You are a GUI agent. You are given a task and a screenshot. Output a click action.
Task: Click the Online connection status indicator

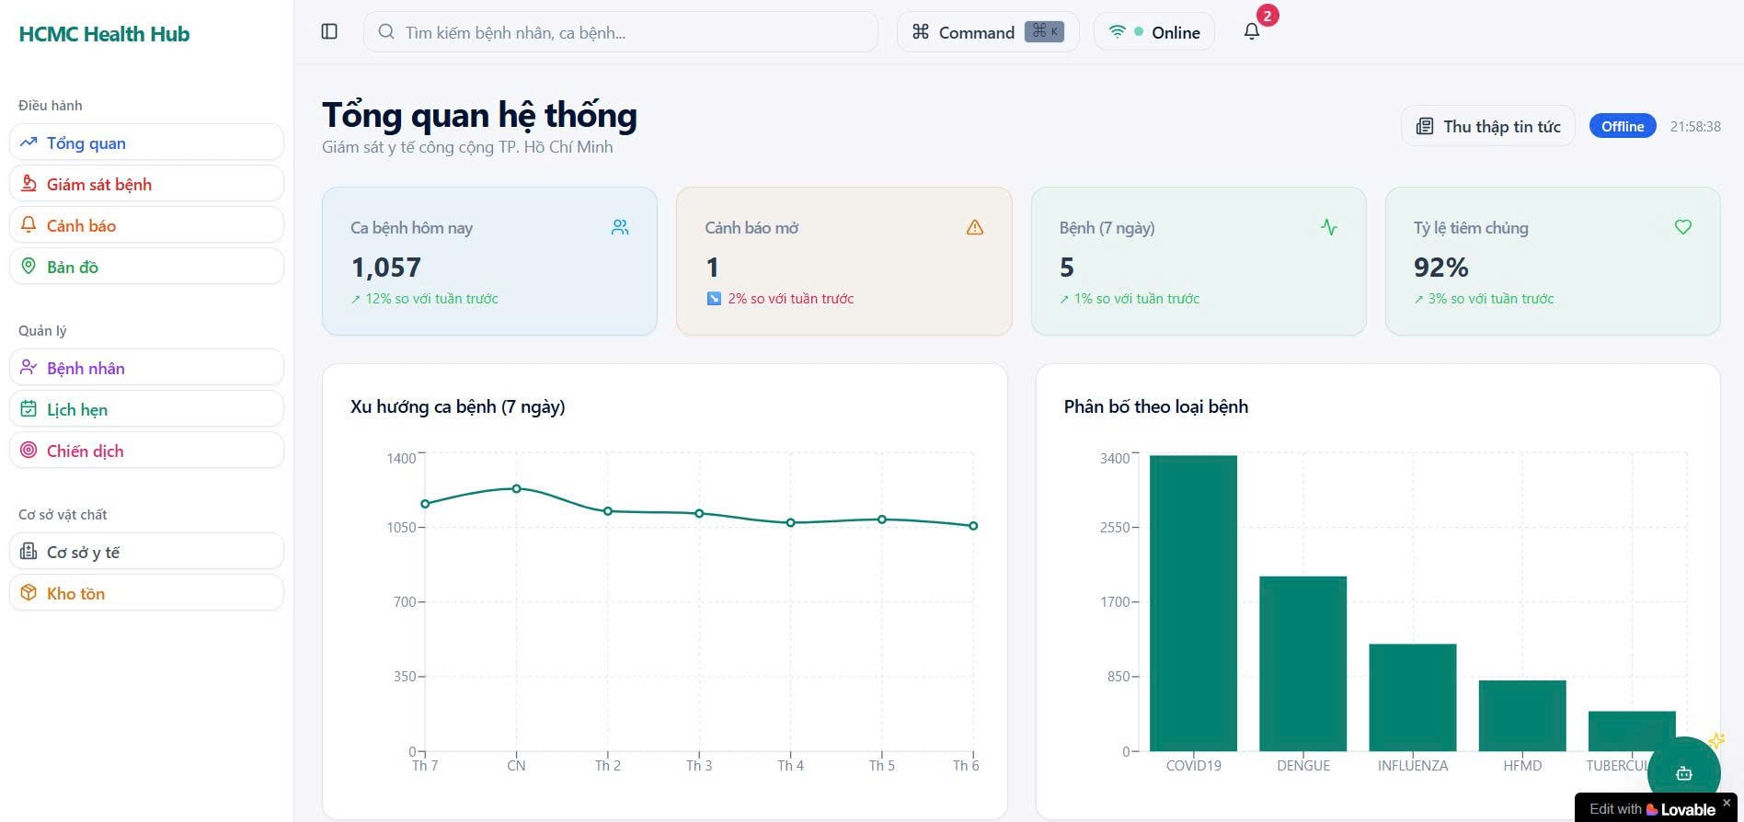tap(1153, 32)
